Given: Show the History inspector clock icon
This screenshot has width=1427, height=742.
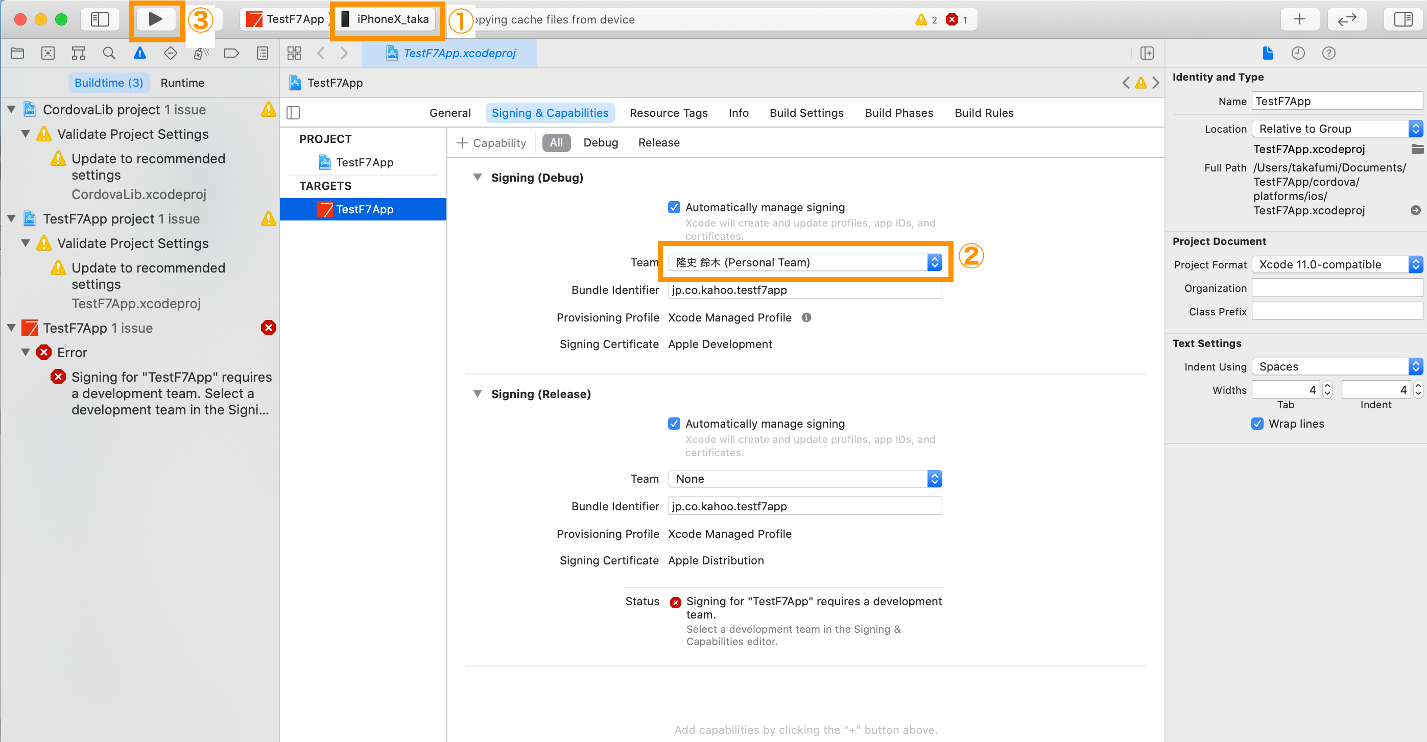Looking at the screenshot, I should coord(1298,53).
